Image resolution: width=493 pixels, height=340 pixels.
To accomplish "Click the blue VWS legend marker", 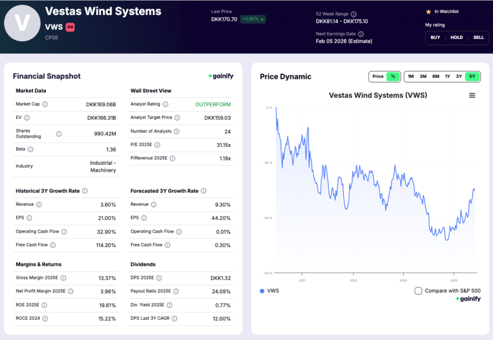I will point(261,290).
